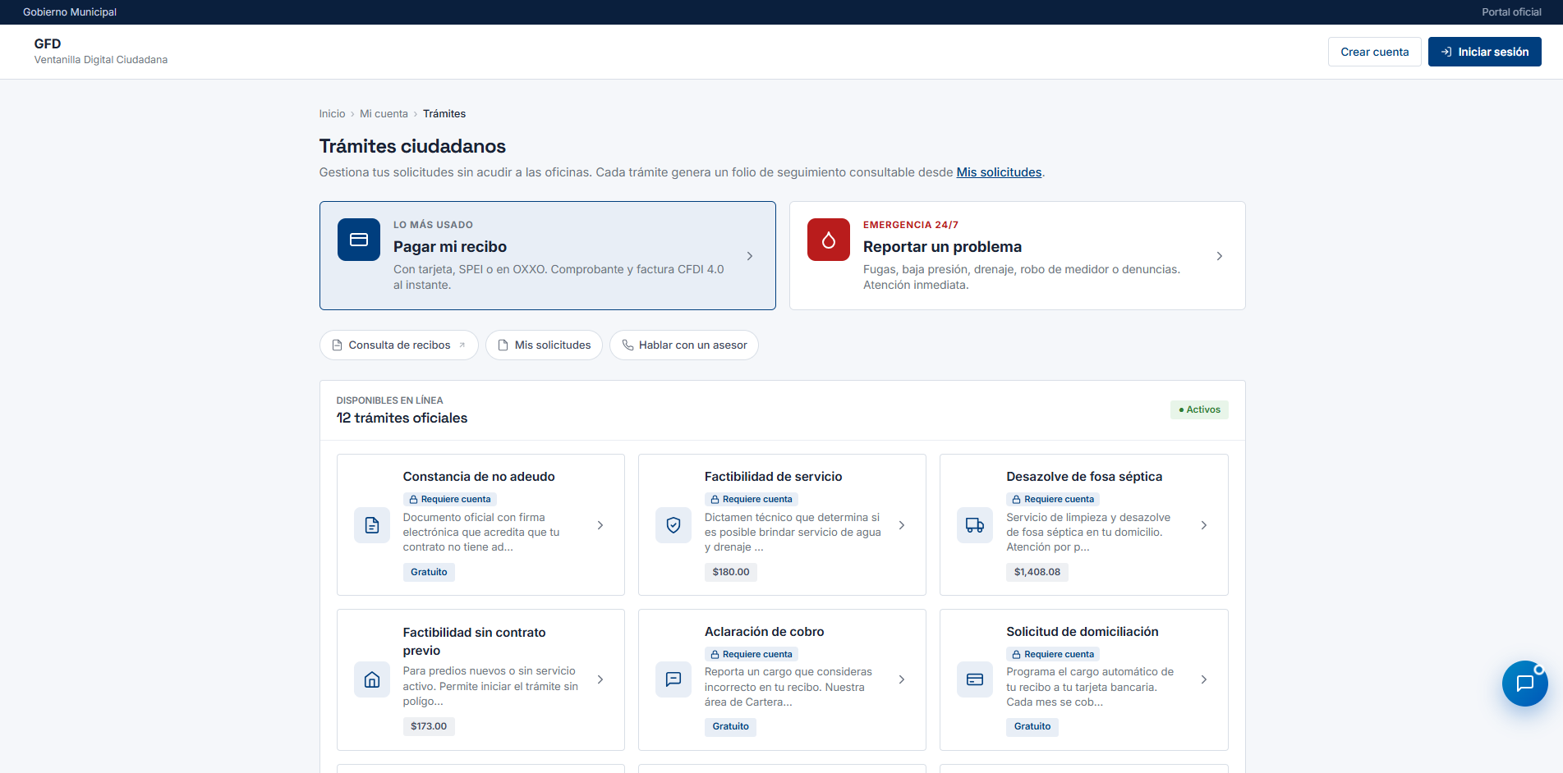Click the card icon for Solicitud de domiciliación
1563x773 pixels.
click(975, 679)
